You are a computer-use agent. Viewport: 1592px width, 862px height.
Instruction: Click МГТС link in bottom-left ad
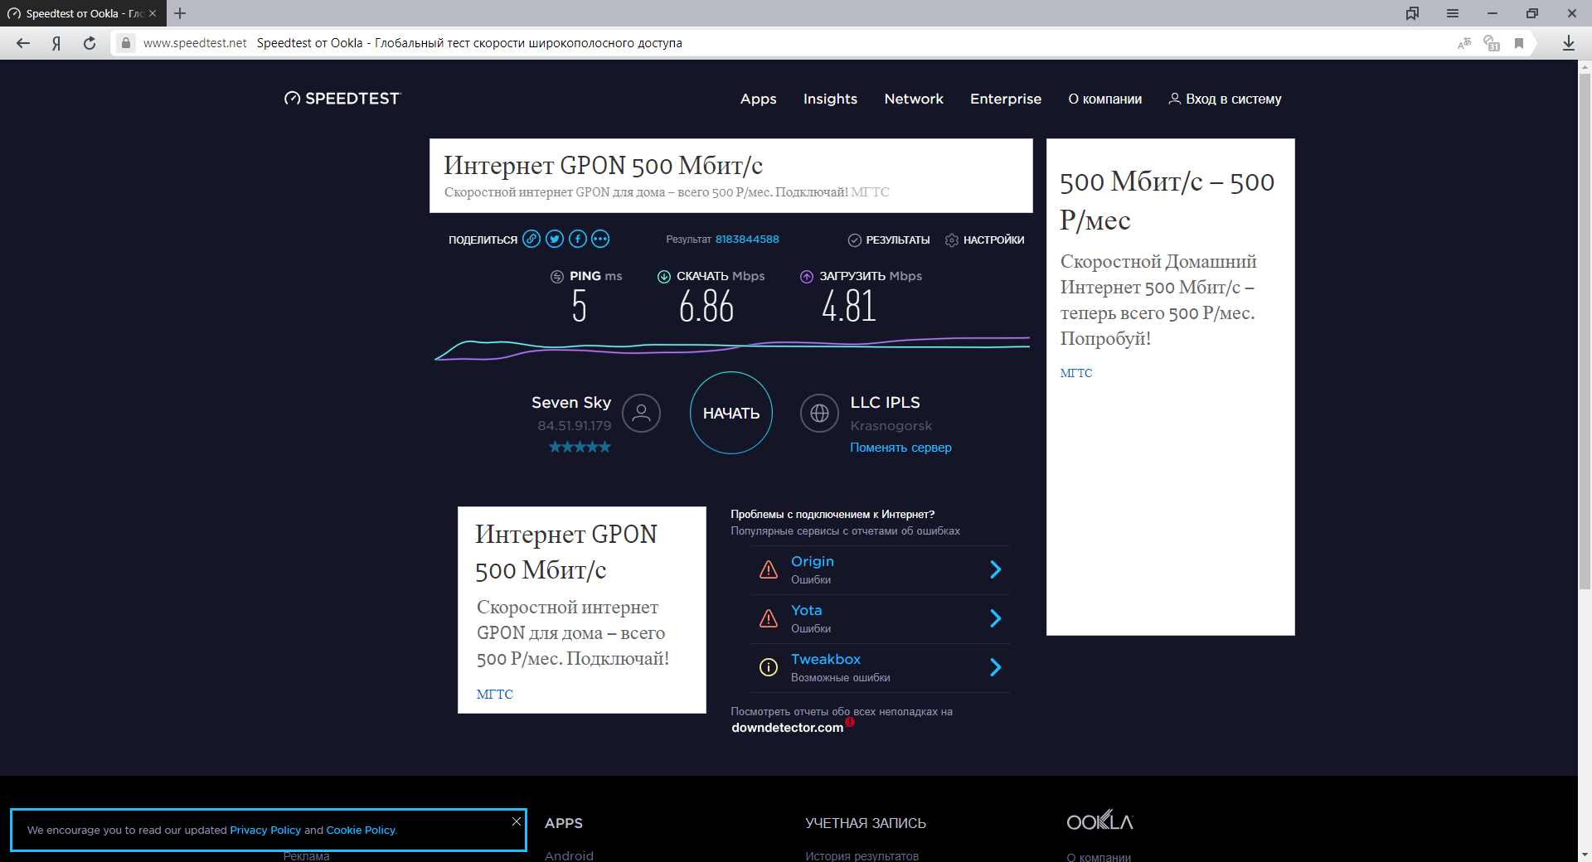(495, 695)
